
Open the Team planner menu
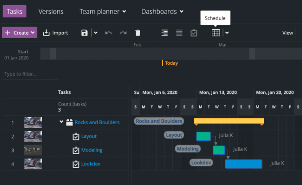click(x=103, y=12)
